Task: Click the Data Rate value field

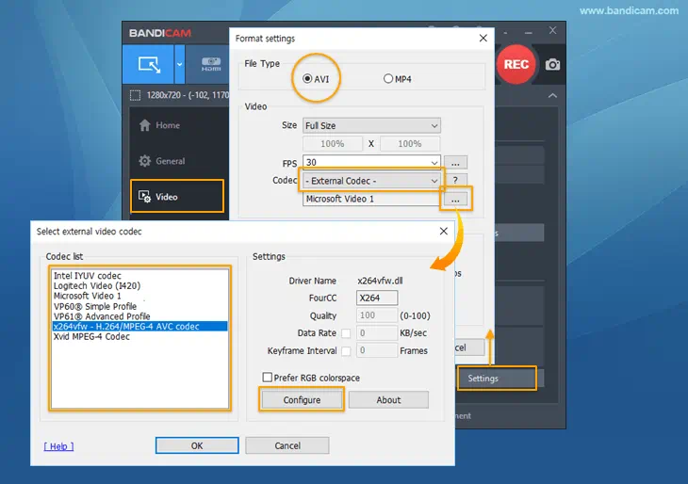Action: 377,332
